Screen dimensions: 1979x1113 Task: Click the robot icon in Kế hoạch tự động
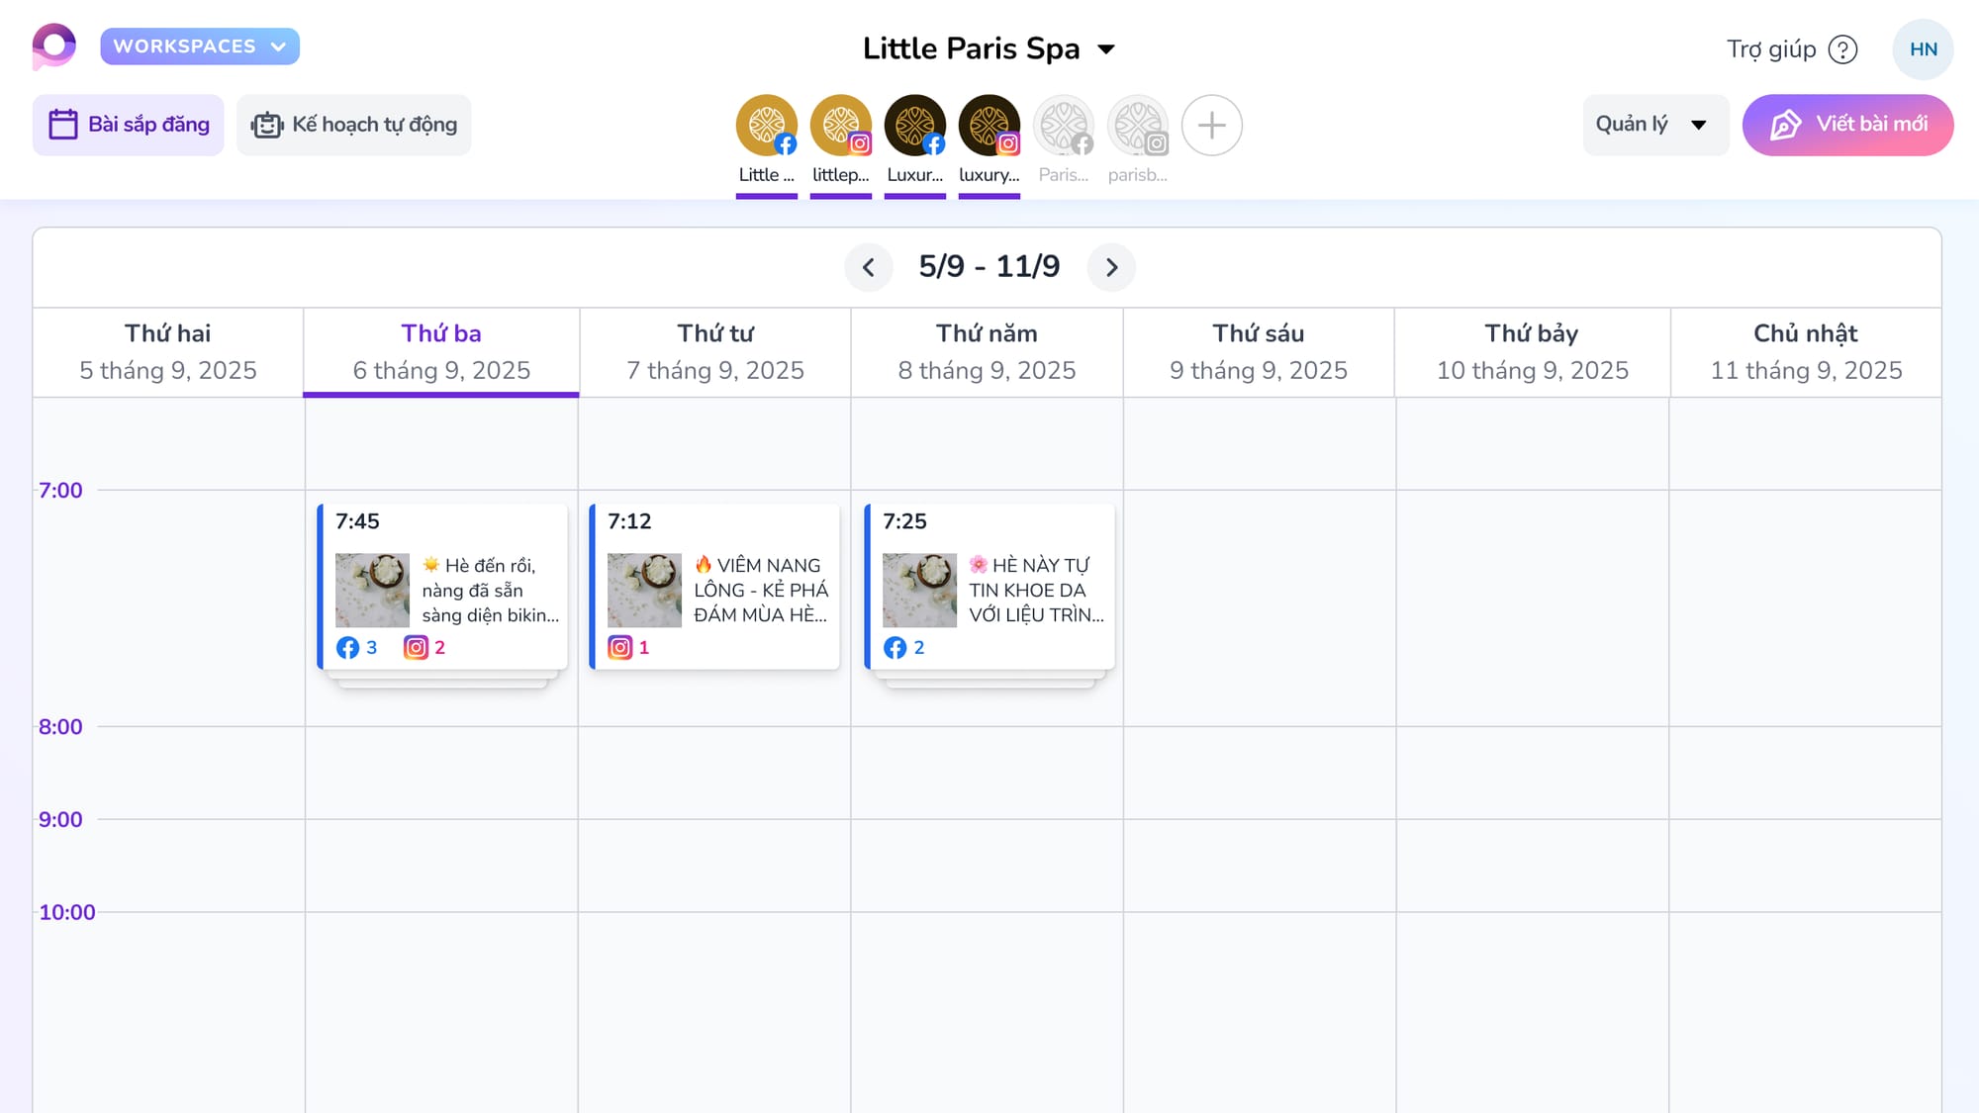coord(267,126)
